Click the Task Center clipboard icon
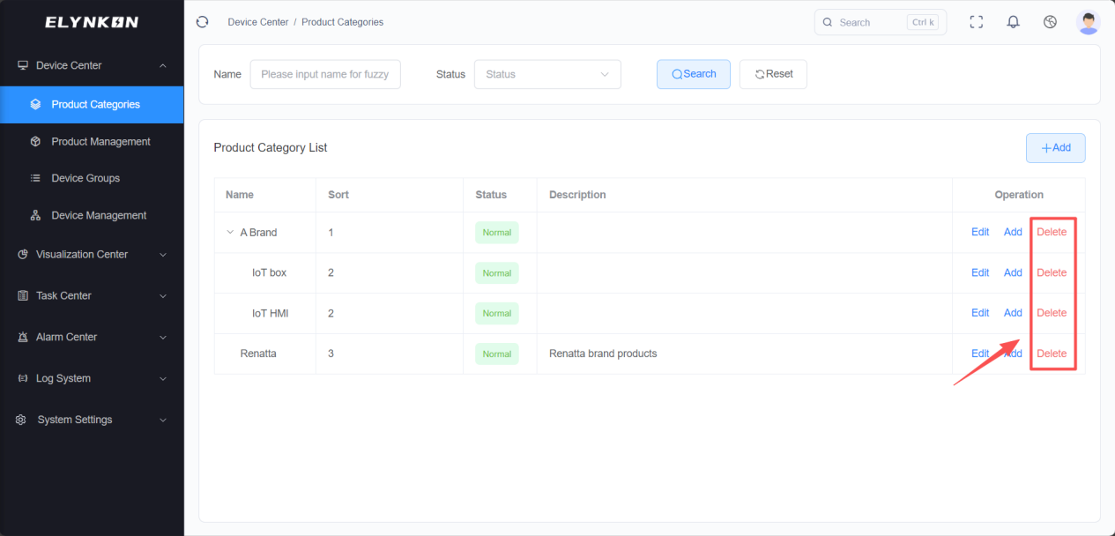The width and height of the screenshot is (1115, 536). click(x=23, y=295)
